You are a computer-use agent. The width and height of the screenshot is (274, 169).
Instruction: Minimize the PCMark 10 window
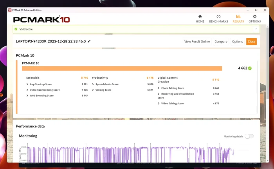248,10
